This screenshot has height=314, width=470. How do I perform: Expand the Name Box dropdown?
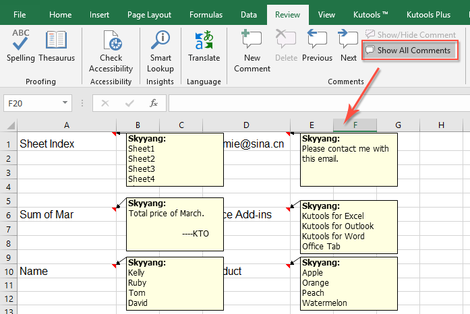tap(65, 103)
